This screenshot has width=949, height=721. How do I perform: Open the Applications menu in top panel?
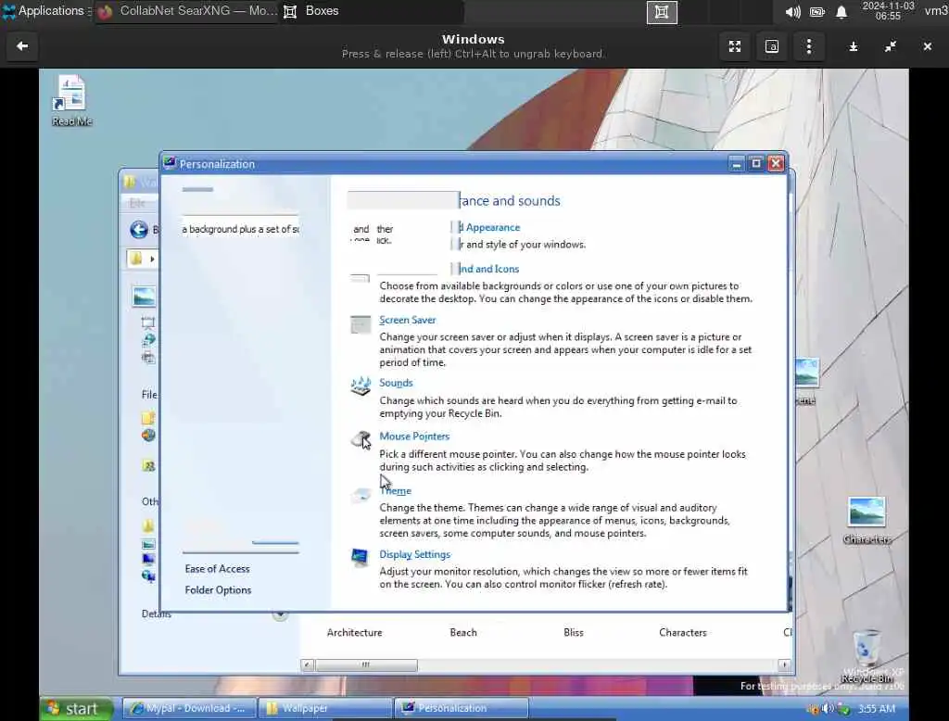pyautogui.click(x=44, y=11)
